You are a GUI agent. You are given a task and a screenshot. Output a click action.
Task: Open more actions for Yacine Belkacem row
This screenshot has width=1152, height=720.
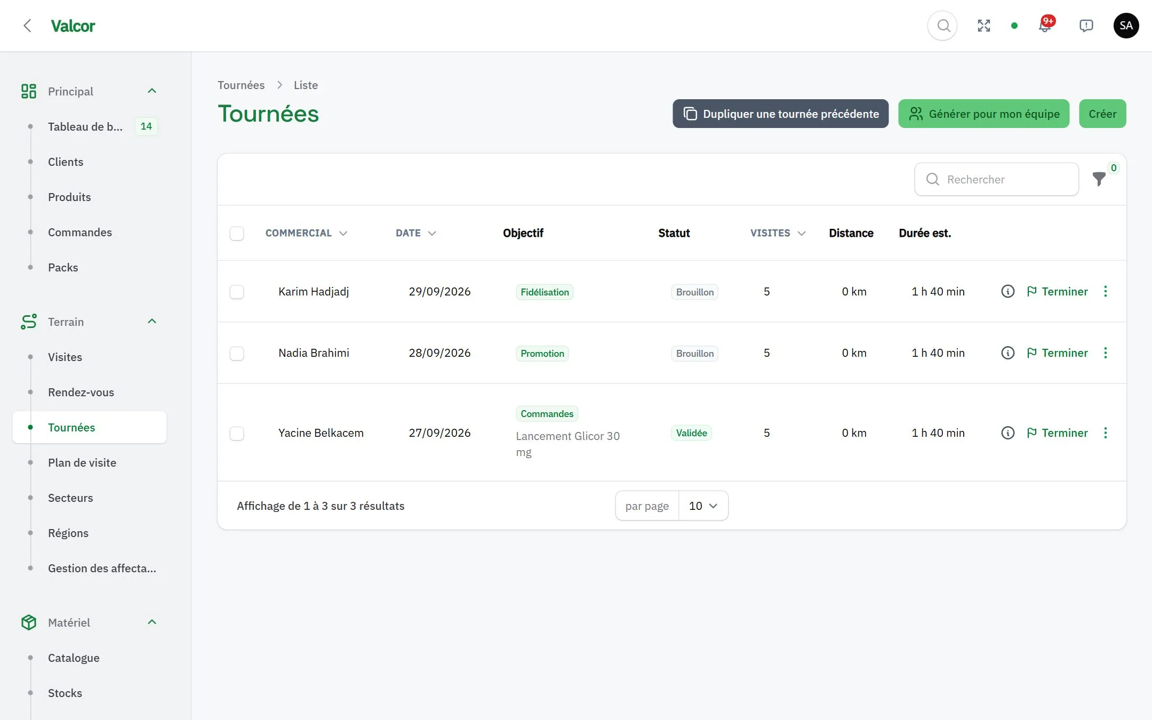[x=1106, y=433]
